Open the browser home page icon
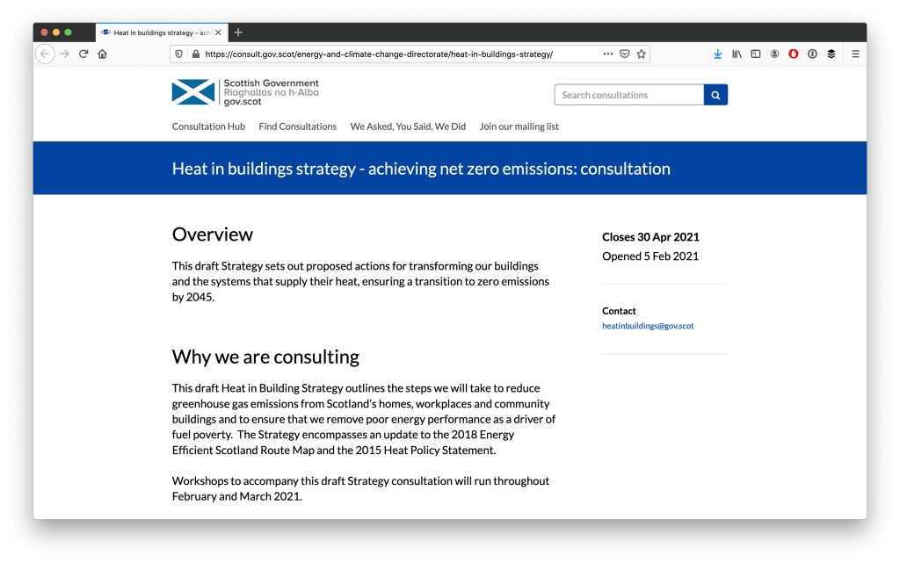The width and height of the screenshot is (900, 563). [x=102, y=54]
